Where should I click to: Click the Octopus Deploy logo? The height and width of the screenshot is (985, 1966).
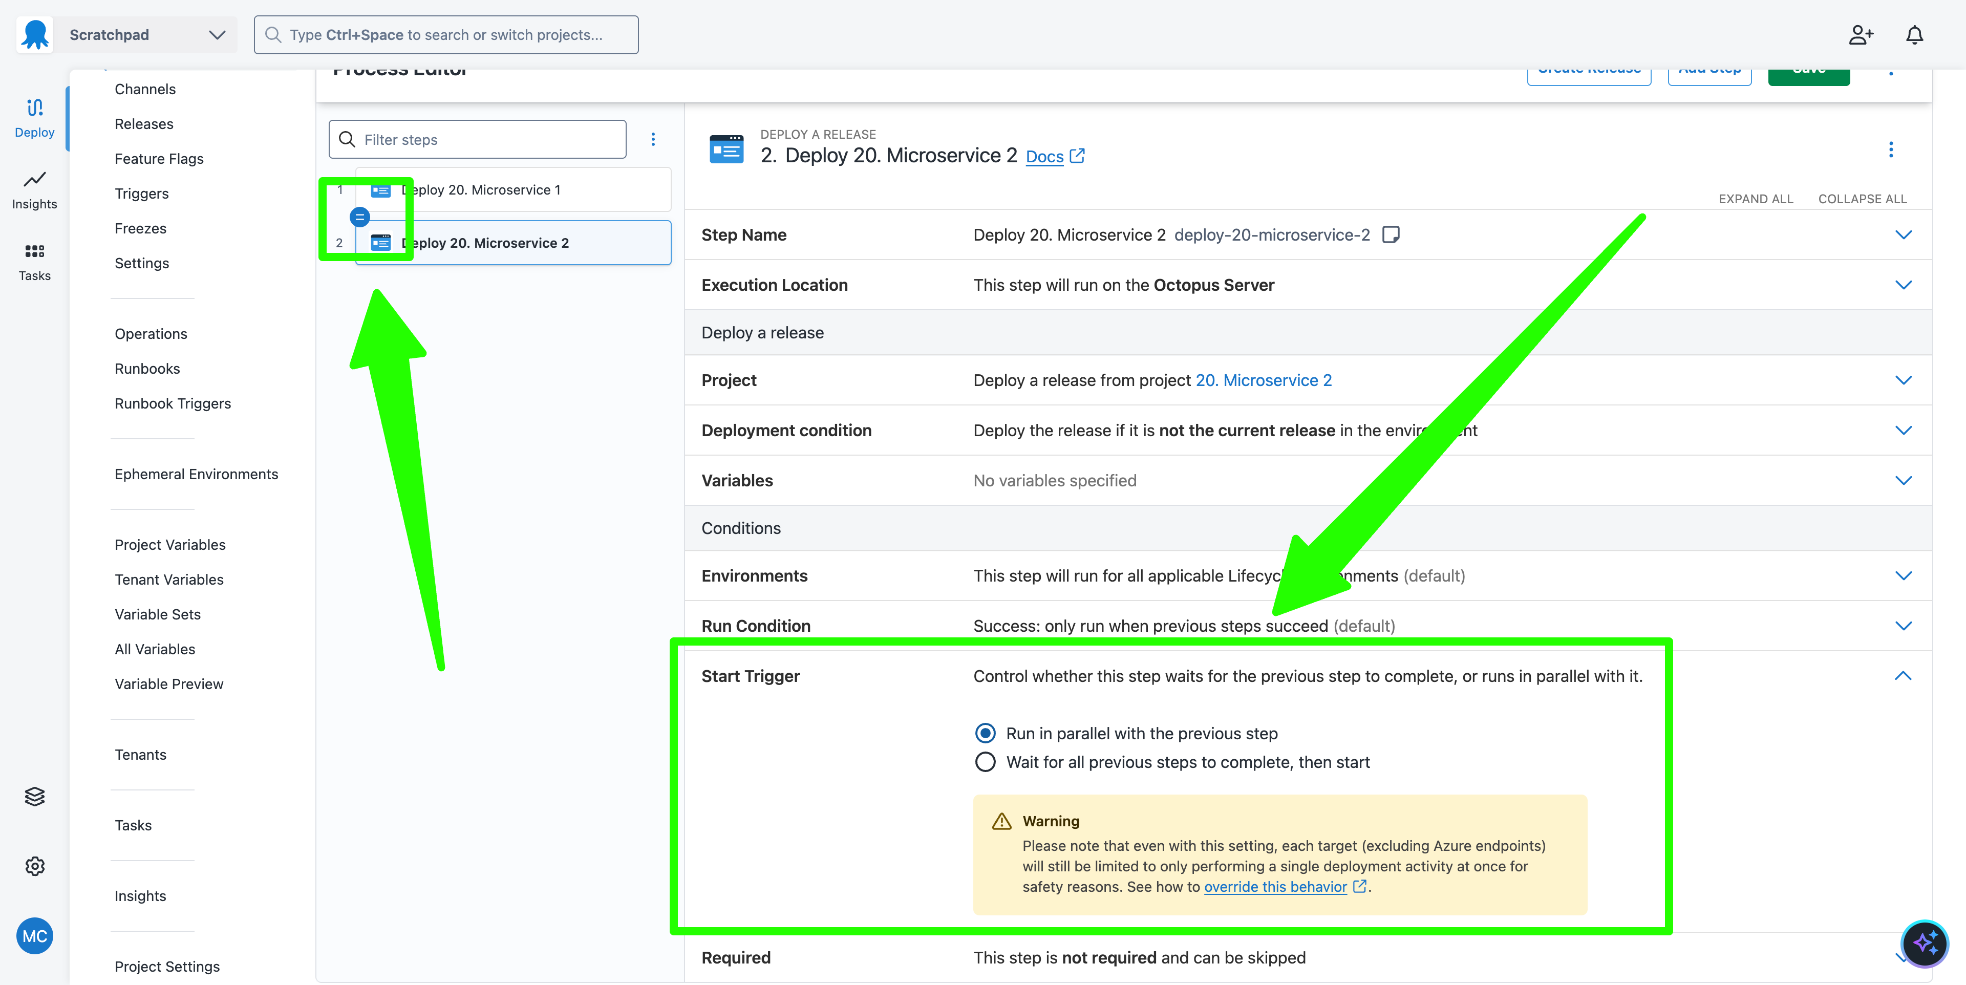tap(34, 34)
